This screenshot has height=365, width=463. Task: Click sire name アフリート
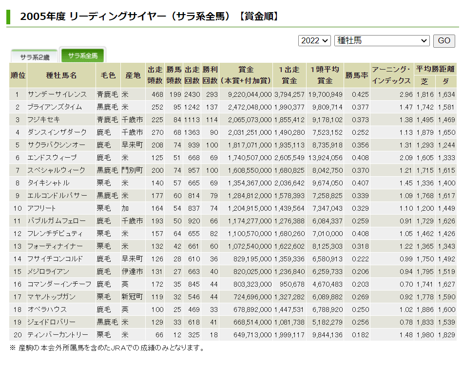coord(41,208)
